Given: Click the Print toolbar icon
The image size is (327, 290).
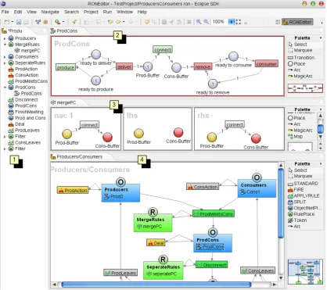Looking at the screenshot, I should pyautogui.click(x=26, y=22).
